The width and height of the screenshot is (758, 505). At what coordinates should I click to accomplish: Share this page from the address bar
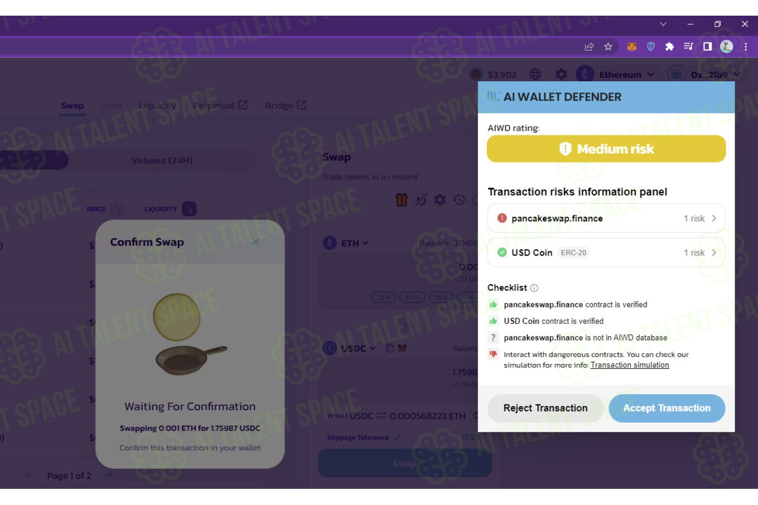(589, 46)
